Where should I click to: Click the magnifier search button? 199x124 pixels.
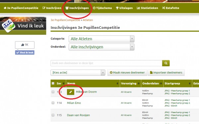tap(166, 63)
